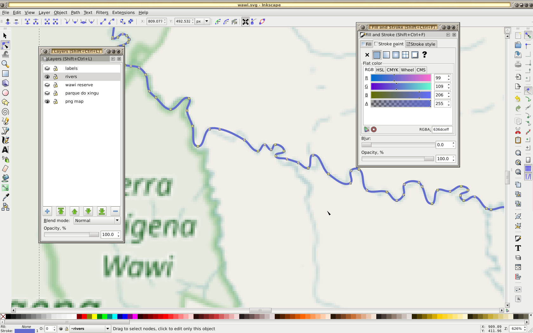The width and height of the screenshot is (533, 333).
Task: Open the Filters menu
Action: coord(102,13)
